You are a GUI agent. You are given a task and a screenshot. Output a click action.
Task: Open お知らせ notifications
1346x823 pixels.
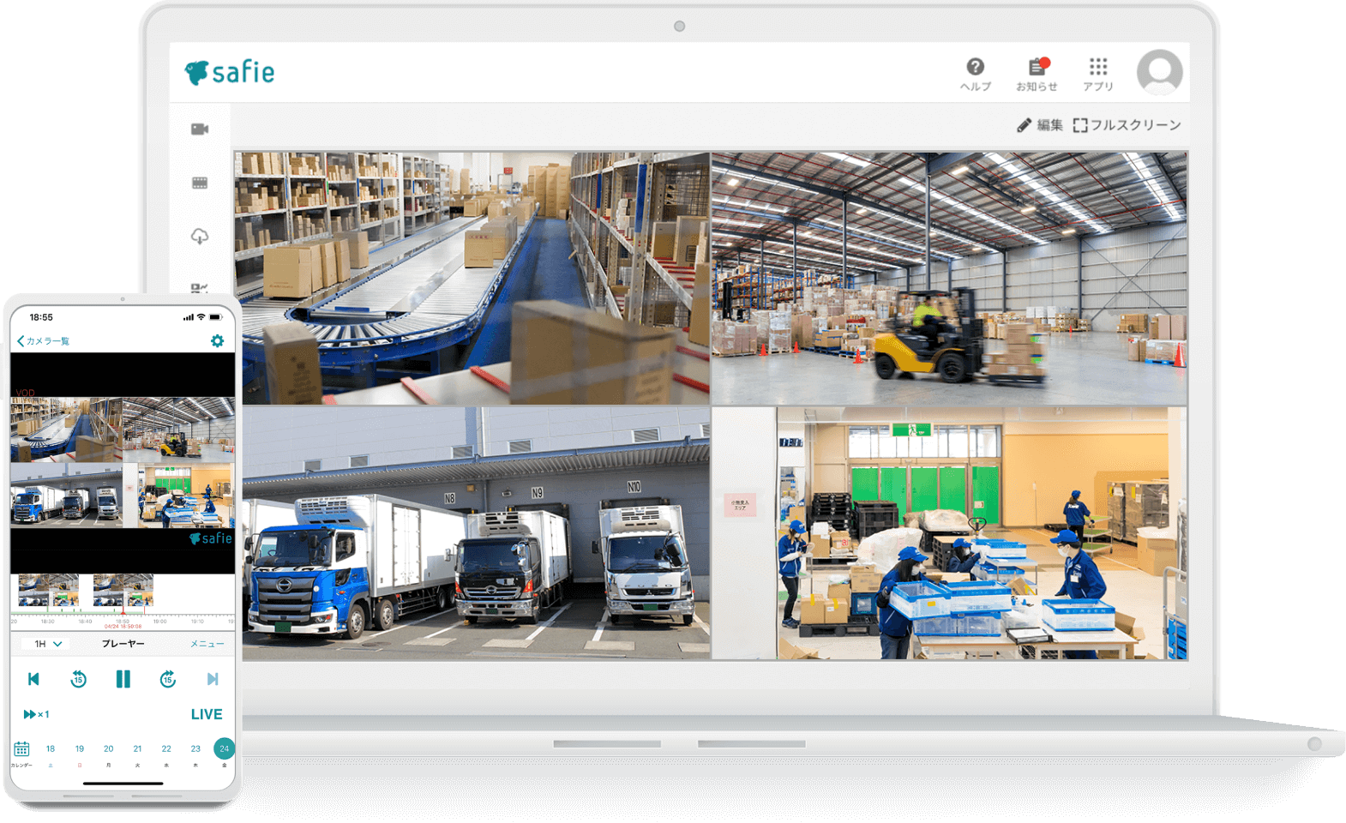[x=1037, y=73]
